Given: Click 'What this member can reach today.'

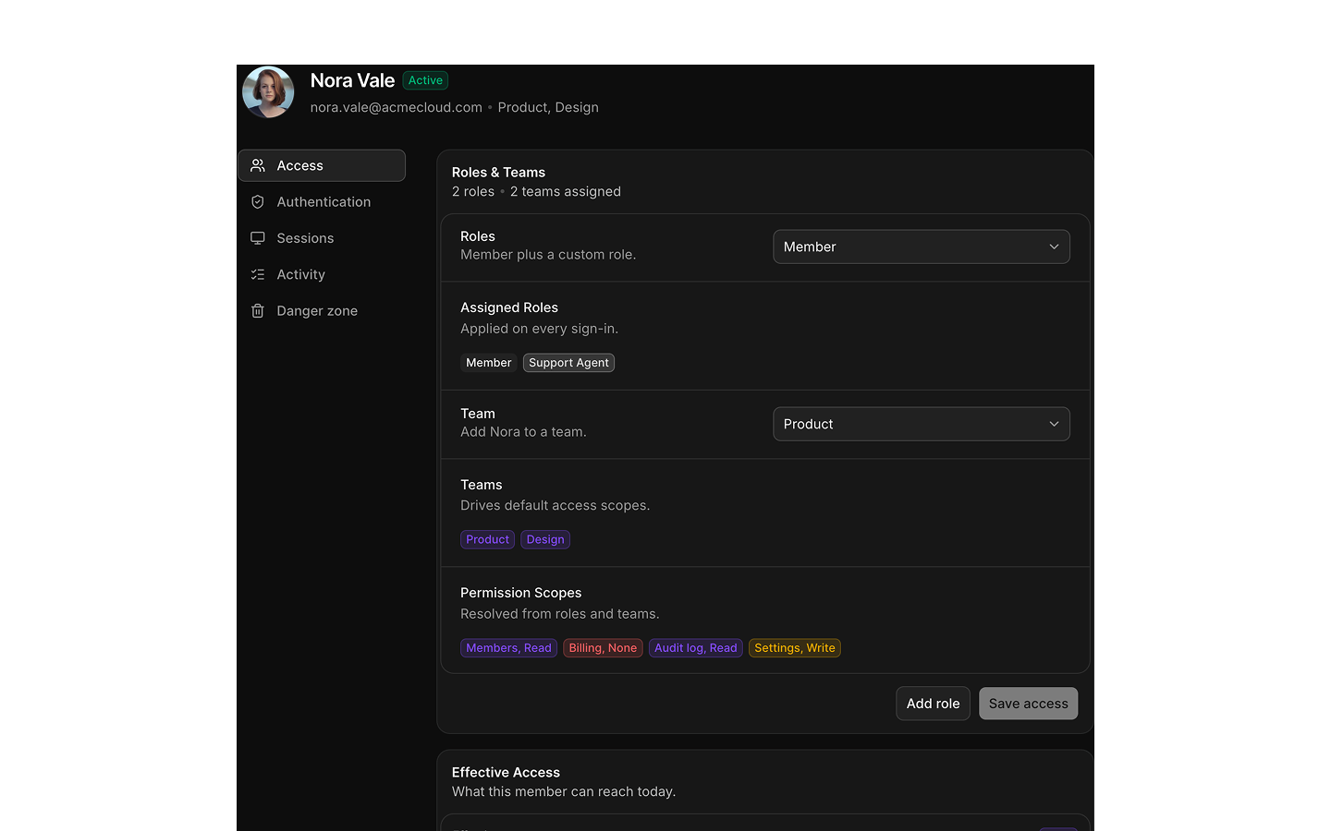Looking at the screenshot, I should [564, 792].
